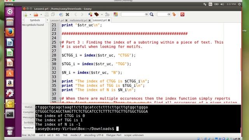This screenshot has width=249, height=140.
Task: Open the new-file template dropdown arrow
Action: click(30, 14)
